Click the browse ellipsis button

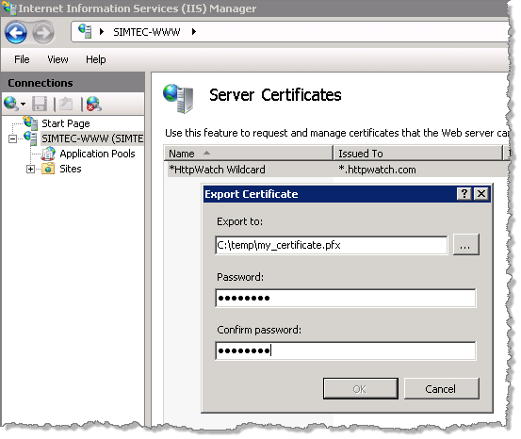point(465,245)
